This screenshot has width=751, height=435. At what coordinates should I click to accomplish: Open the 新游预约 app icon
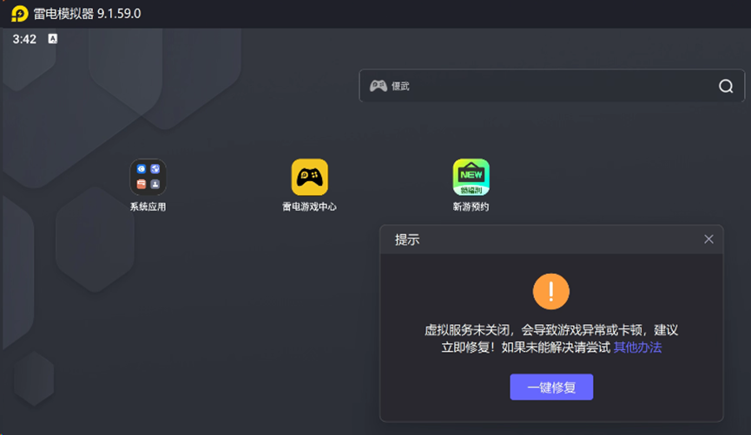click(471, 178)
